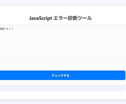Click the チェックする button
126x104 pixels.
coord(62,75)
